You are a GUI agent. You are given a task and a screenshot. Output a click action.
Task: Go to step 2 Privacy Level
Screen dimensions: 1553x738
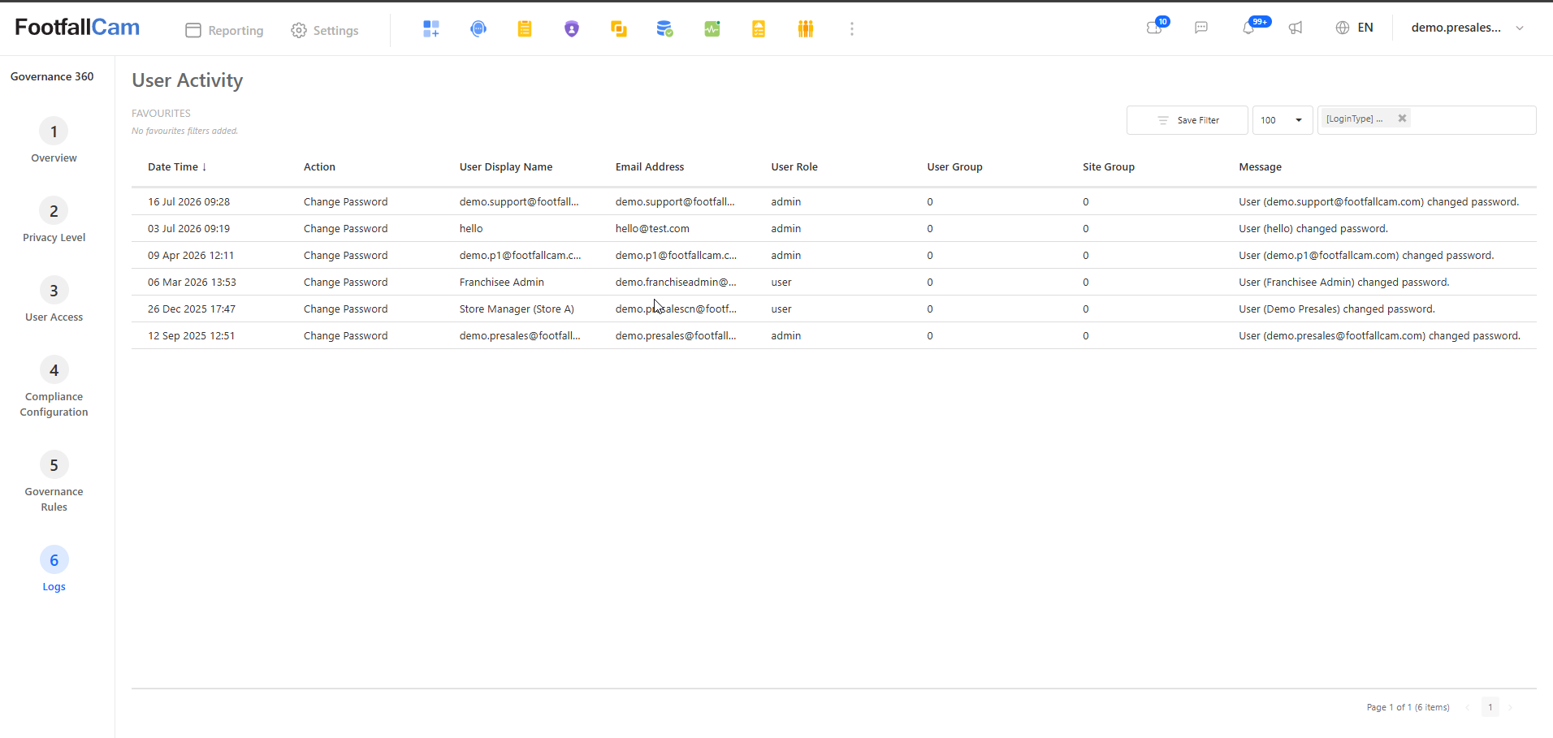click(54, 220)
